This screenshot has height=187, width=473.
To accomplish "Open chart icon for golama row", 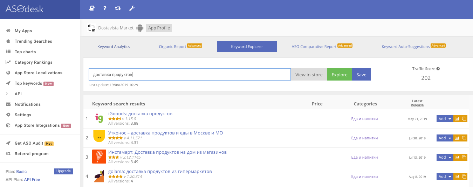I will point(457,176).
